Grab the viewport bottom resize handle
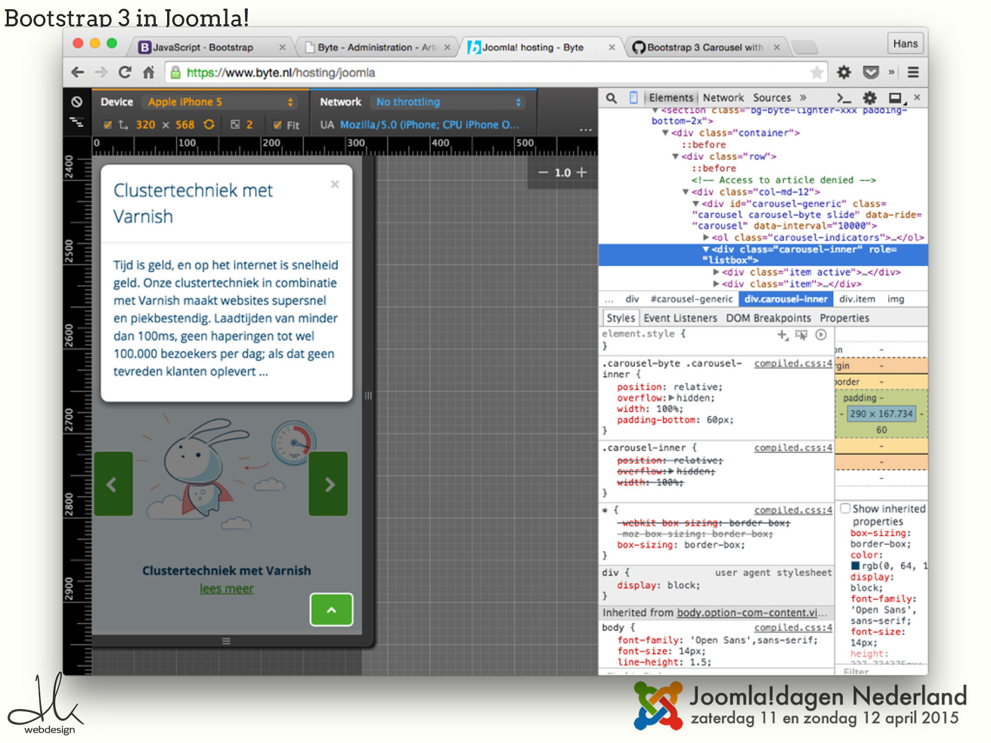 (x=226, y=641)
